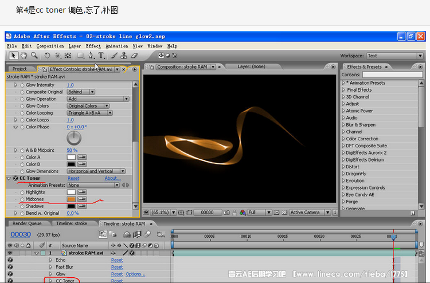Open the Active Camera view dropdown
Screen dimensions: 430x283
pyautogui.click(x=310, y=213)
